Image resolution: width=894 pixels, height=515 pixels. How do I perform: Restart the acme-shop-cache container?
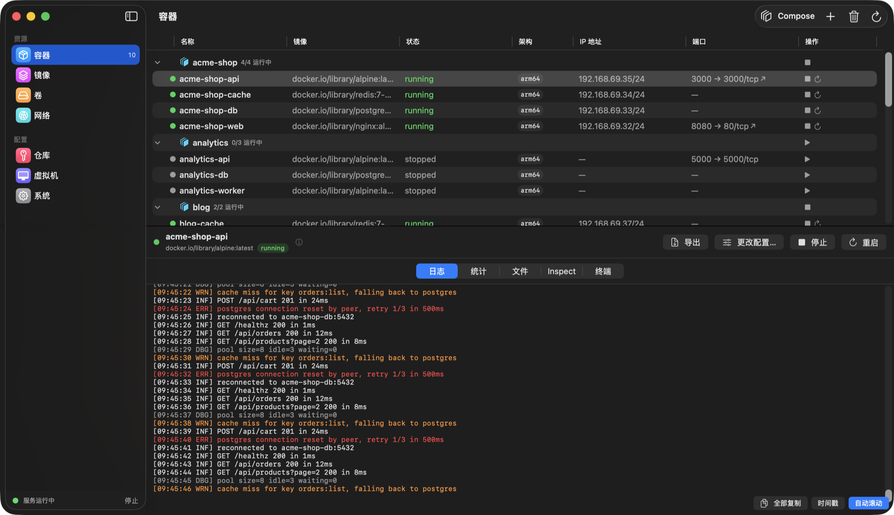click(818, 95)
